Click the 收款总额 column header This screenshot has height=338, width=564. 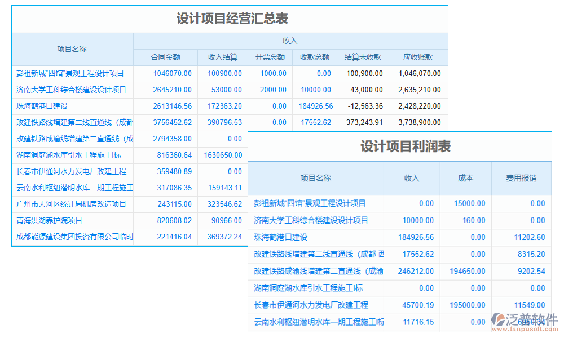tap(314, 57)
